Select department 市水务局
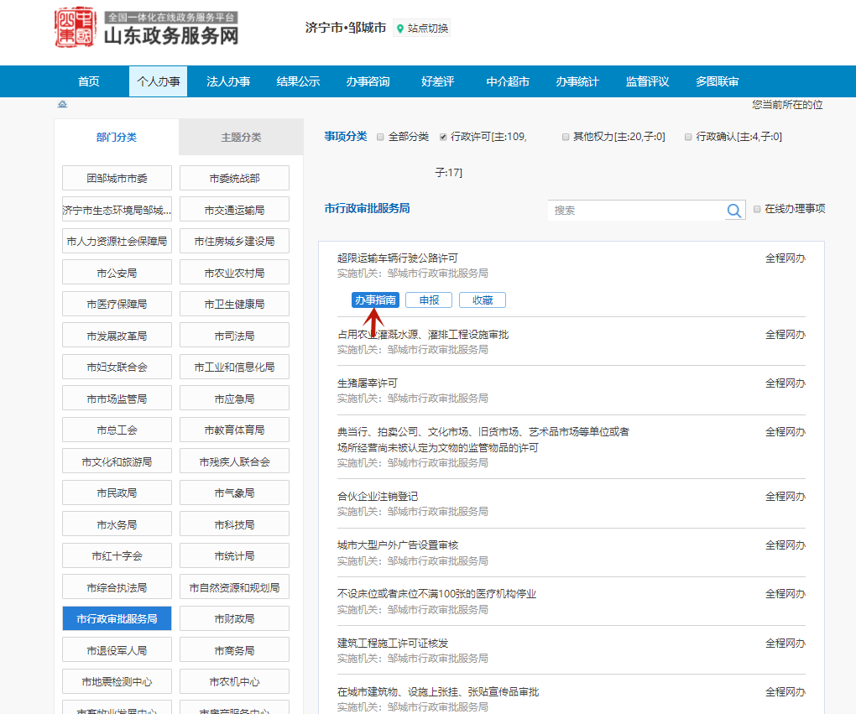This screenshot has height=714, width=856. (117, 524)
